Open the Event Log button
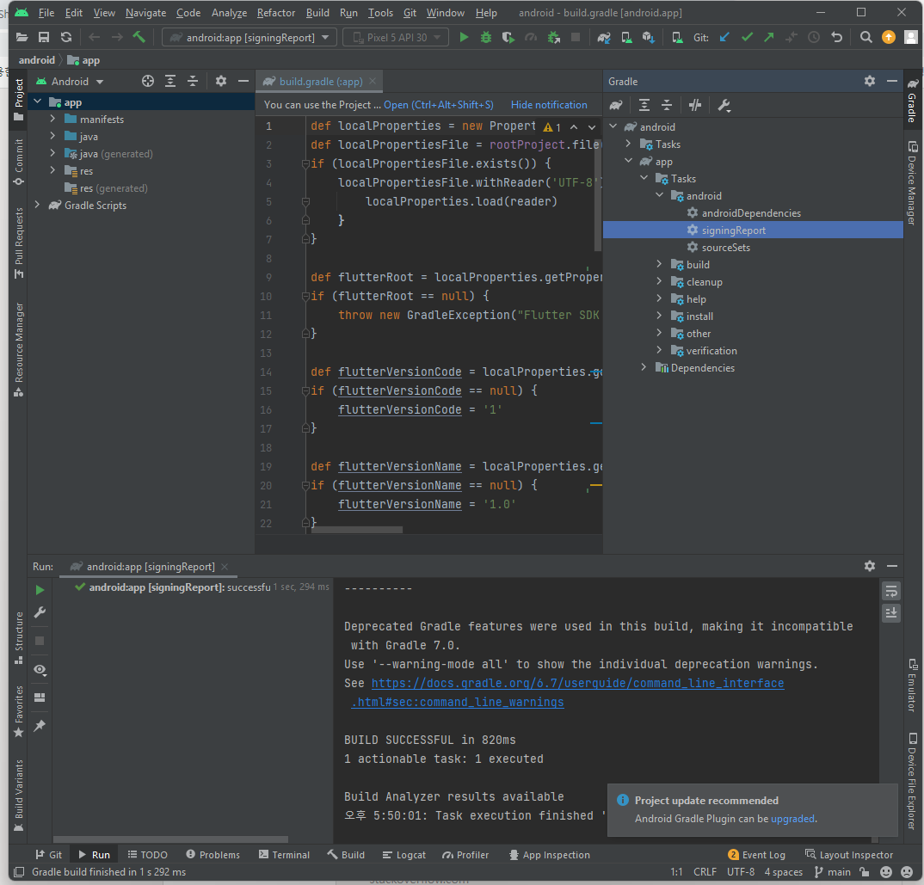 (756, 854)
